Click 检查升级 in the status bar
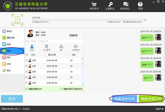The width and height of the screenshot is (165, 112). click(x=160, y=109)
